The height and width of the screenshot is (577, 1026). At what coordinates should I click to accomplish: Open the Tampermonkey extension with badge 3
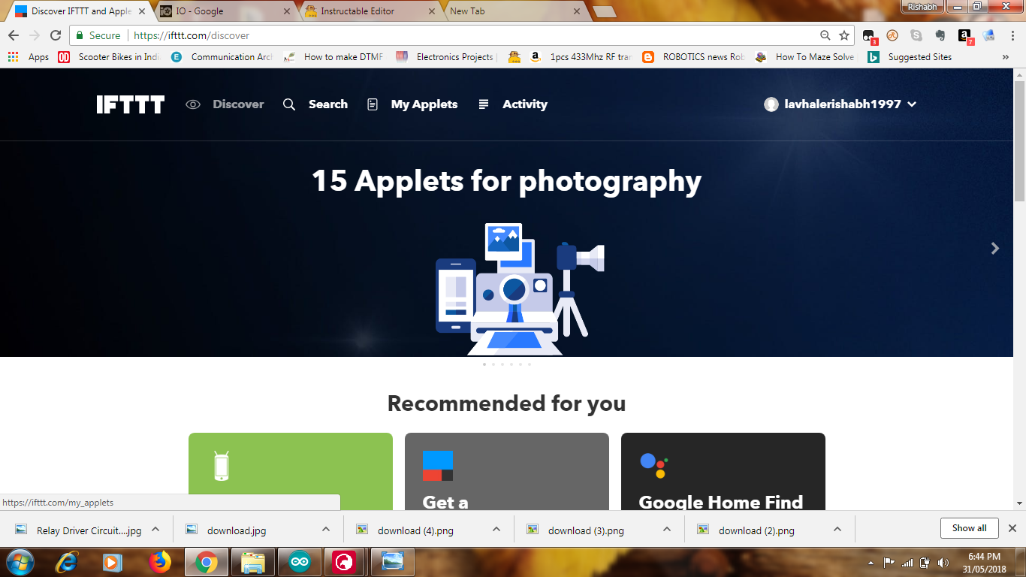tap(869, 35)
